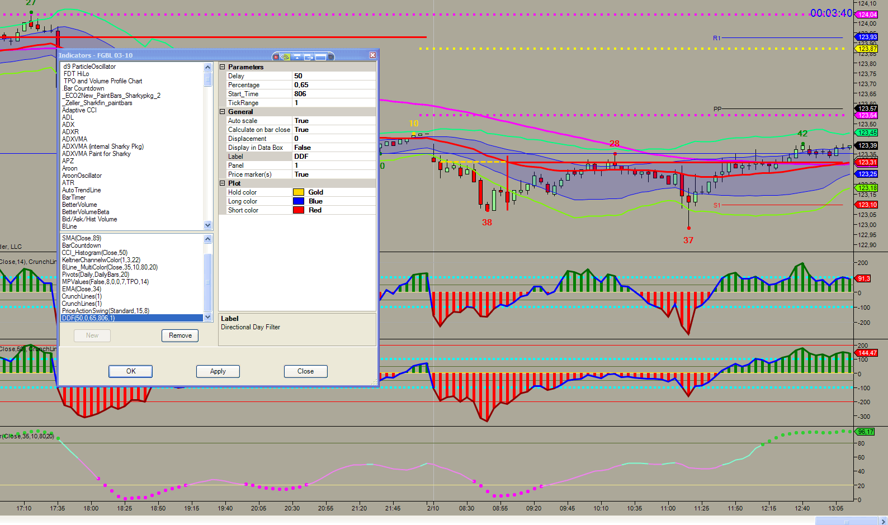Click the maximize-to-full-display icon

[x=320, y=57]
